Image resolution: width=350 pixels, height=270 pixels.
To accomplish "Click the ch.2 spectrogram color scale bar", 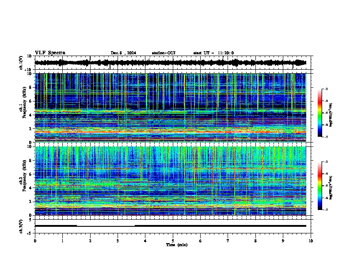I will click(x=320, y=186).
